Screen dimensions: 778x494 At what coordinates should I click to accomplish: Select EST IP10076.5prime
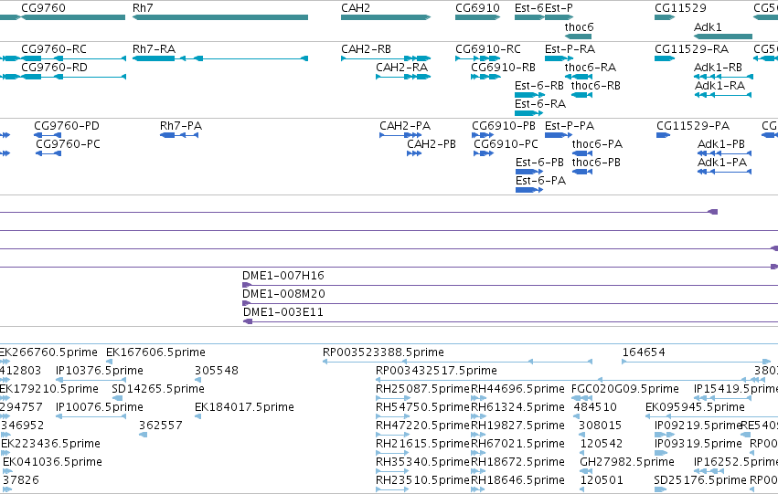click(x=91, y=416)
